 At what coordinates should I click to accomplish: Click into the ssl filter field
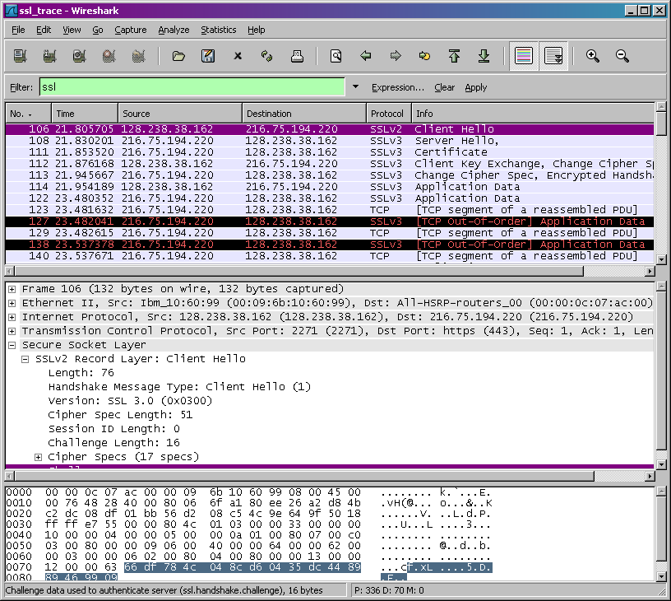(x=192, y=87)
